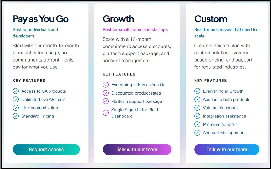The image size is (271, 169).
Task: Click blue checkmark beside Premium support
Action: [197, 124]
